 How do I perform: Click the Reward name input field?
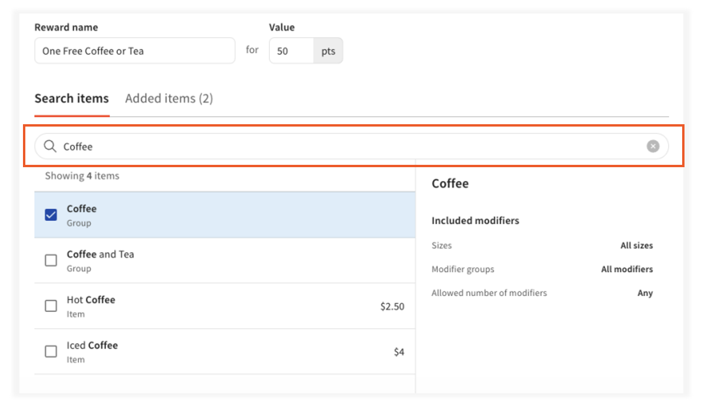(134, 51)
